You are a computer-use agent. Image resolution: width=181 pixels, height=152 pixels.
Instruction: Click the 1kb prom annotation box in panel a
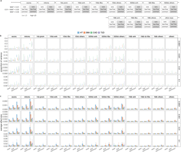64,3
